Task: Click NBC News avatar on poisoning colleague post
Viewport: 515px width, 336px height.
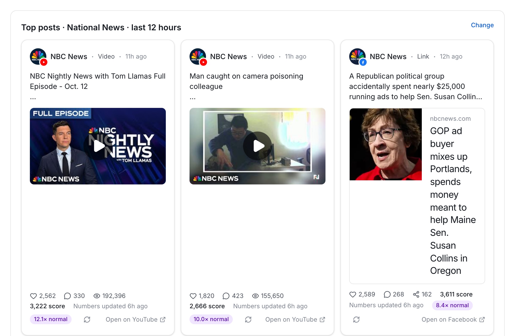Action: tap(198, 57)
